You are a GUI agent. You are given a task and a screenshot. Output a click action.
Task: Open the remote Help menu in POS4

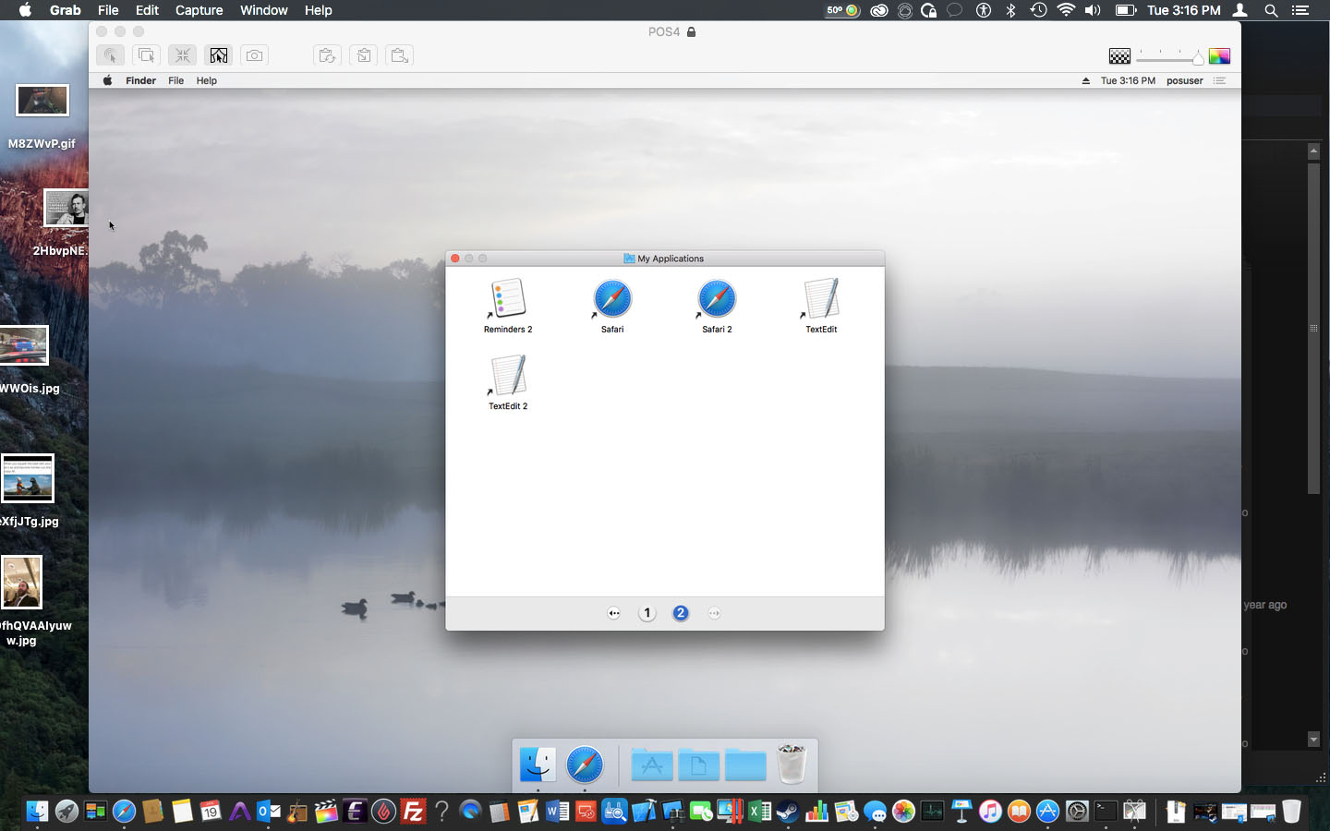(207, 81)
